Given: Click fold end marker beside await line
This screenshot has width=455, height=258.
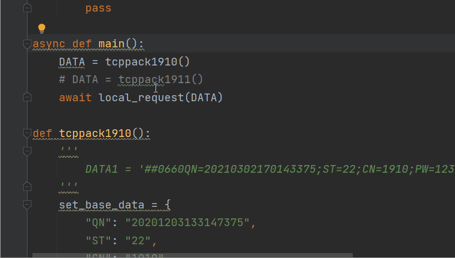Looking at the screenshot, I should coord(27,97).
